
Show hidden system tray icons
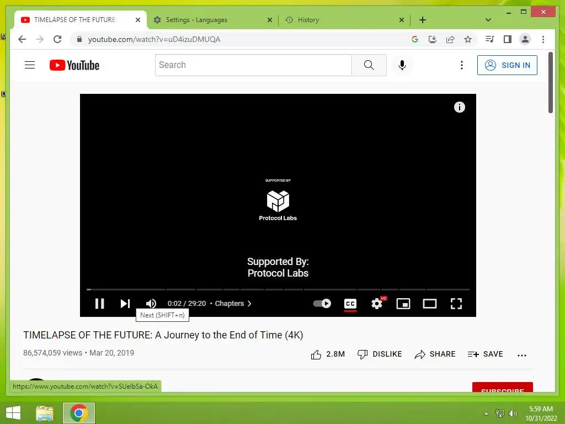[486, 414]
